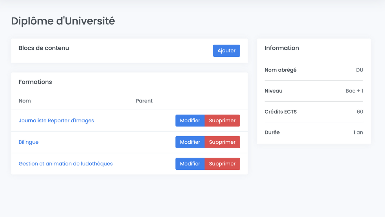Click the Blocs de contenu heading
Viewport: 385px width, 217px height.
[44, 48]
